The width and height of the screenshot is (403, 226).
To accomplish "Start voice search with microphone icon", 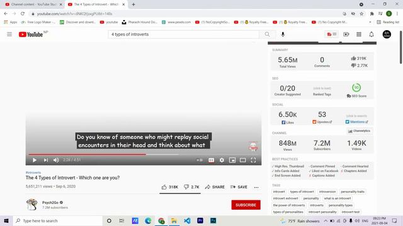I will tap(283, 35).
